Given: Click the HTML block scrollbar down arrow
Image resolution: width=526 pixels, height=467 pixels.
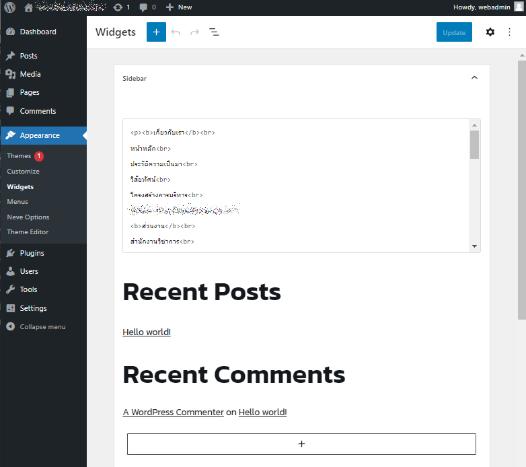Looking at the screenshot, I should [475, 246].
